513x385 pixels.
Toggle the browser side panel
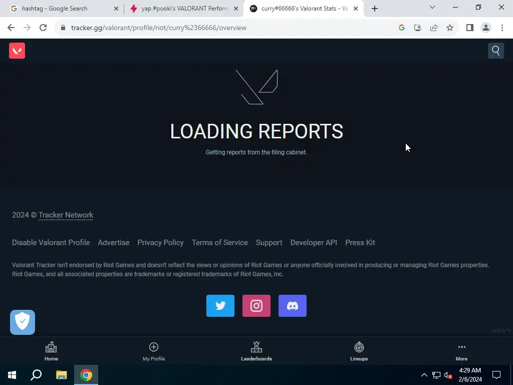[470, 28]
